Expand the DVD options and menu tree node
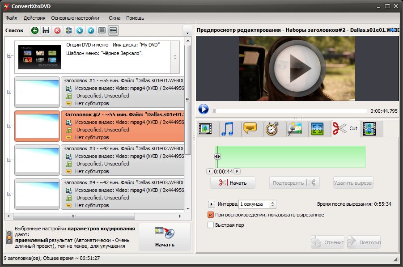This screenshot has height=267, width=403. (x=9, y=56)
